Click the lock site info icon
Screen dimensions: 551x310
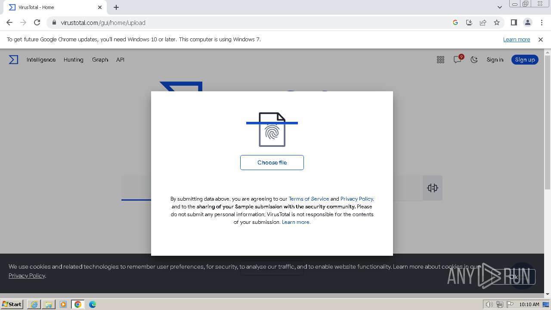[x=54, y=22]
